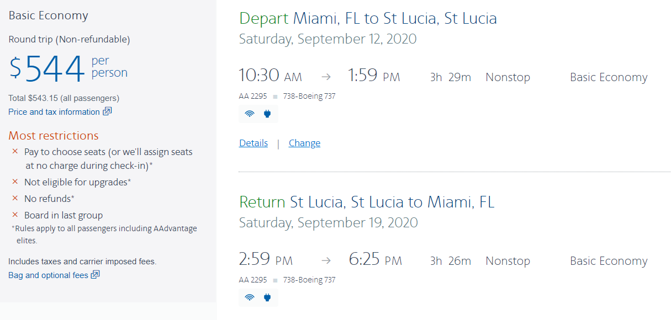Click the X mark beside "Board in last group"
The height and width of the screenshot is (320, 671).
pyautogui.click(x=15, y=215)
